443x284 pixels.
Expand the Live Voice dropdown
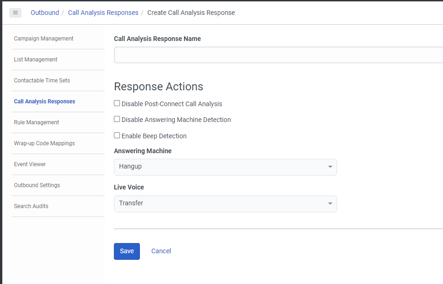tap(225, 203)
